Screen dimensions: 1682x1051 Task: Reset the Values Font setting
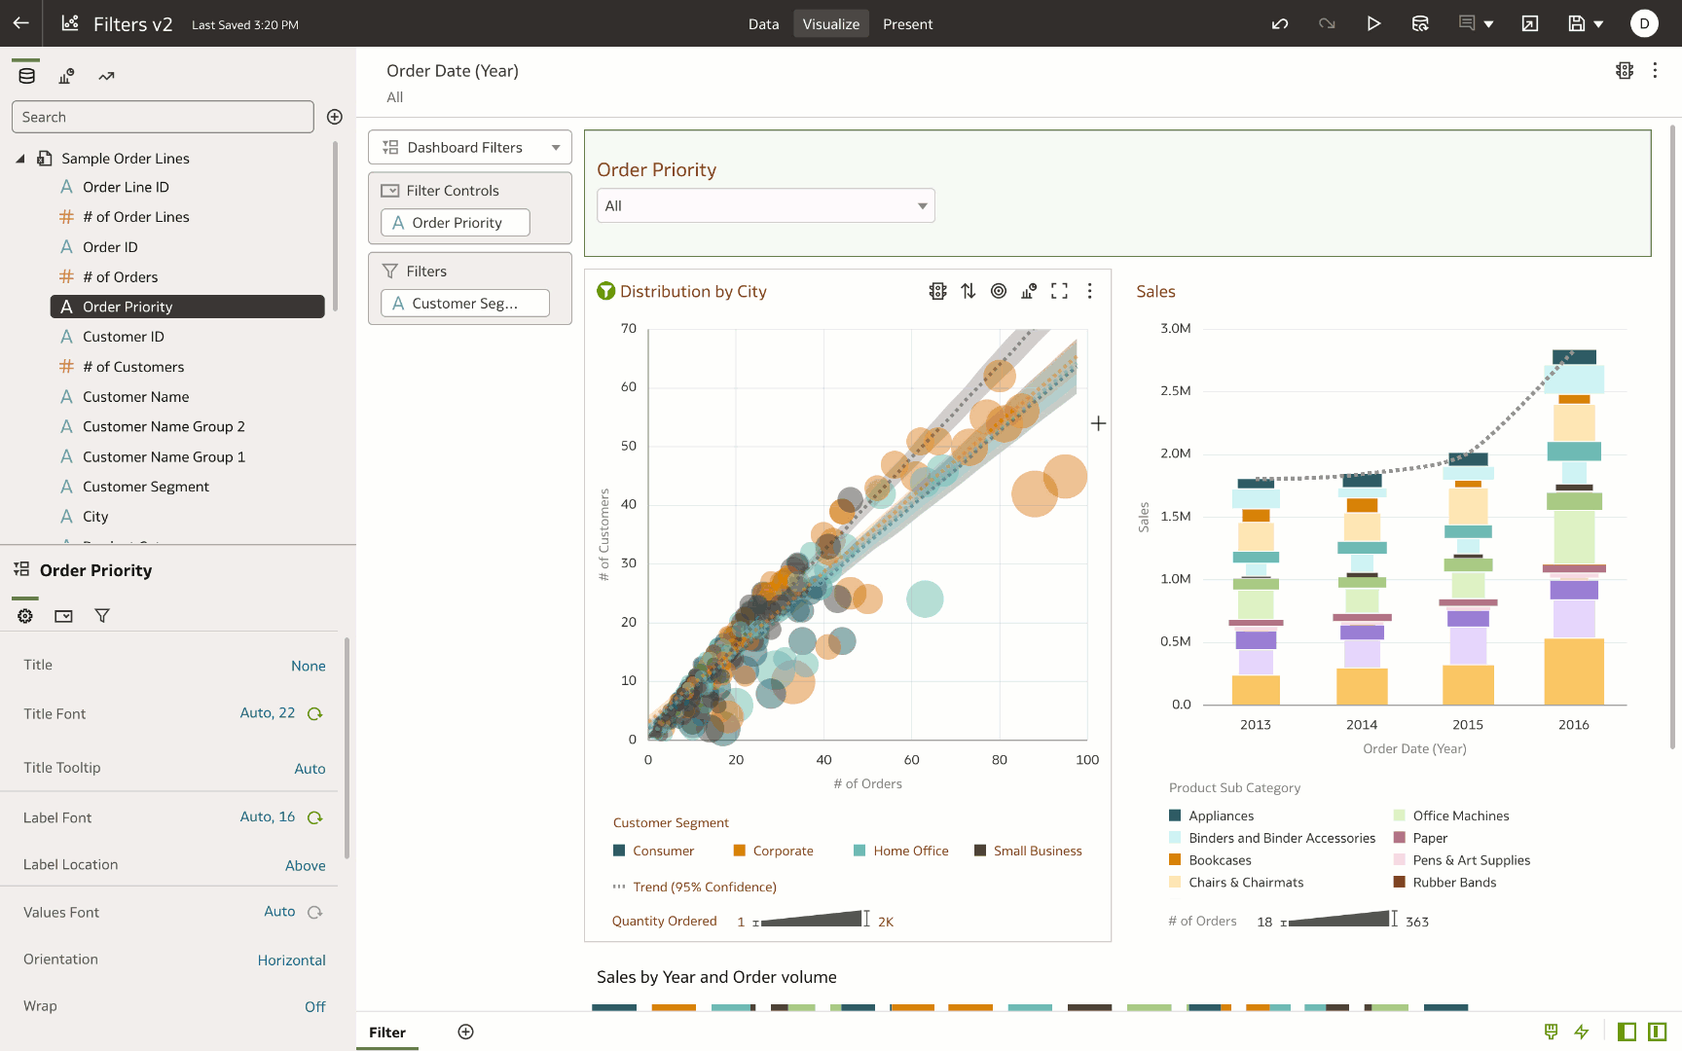[x=315, y=912]
